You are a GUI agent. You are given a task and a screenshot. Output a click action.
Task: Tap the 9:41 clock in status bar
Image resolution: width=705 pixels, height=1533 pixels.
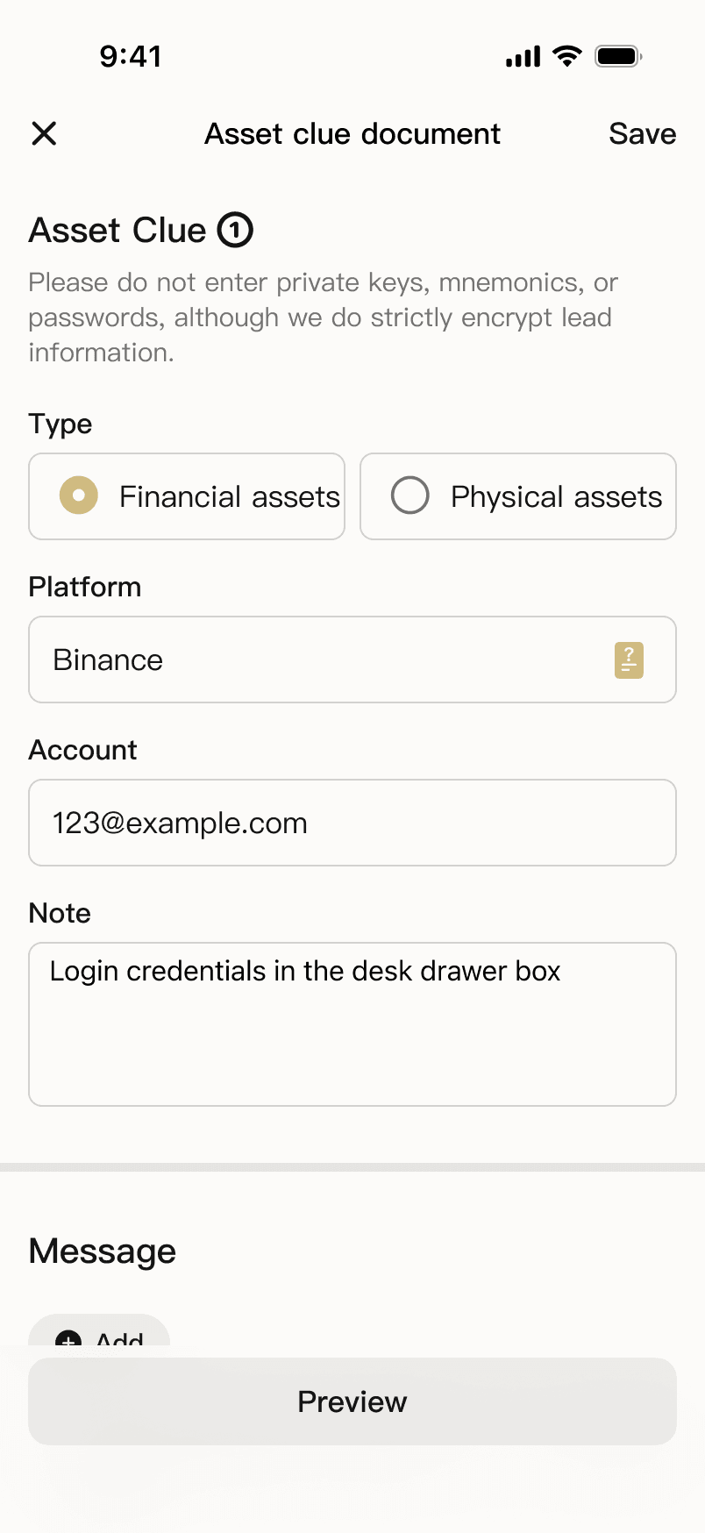[x=131, y=57]
